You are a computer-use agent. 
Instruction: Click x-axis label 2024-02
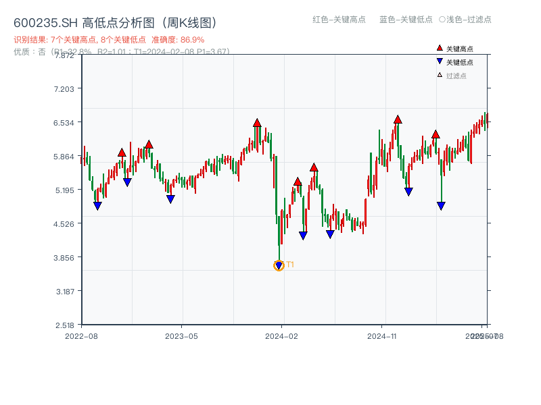[281, 336]
